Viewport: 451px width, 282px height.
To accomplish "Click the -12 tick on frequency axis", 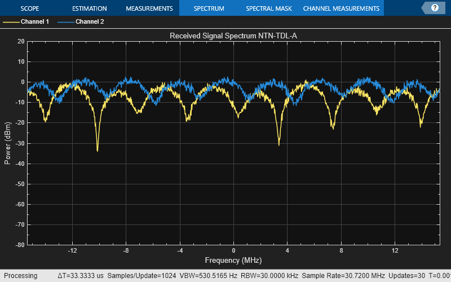I will (72, 250).
